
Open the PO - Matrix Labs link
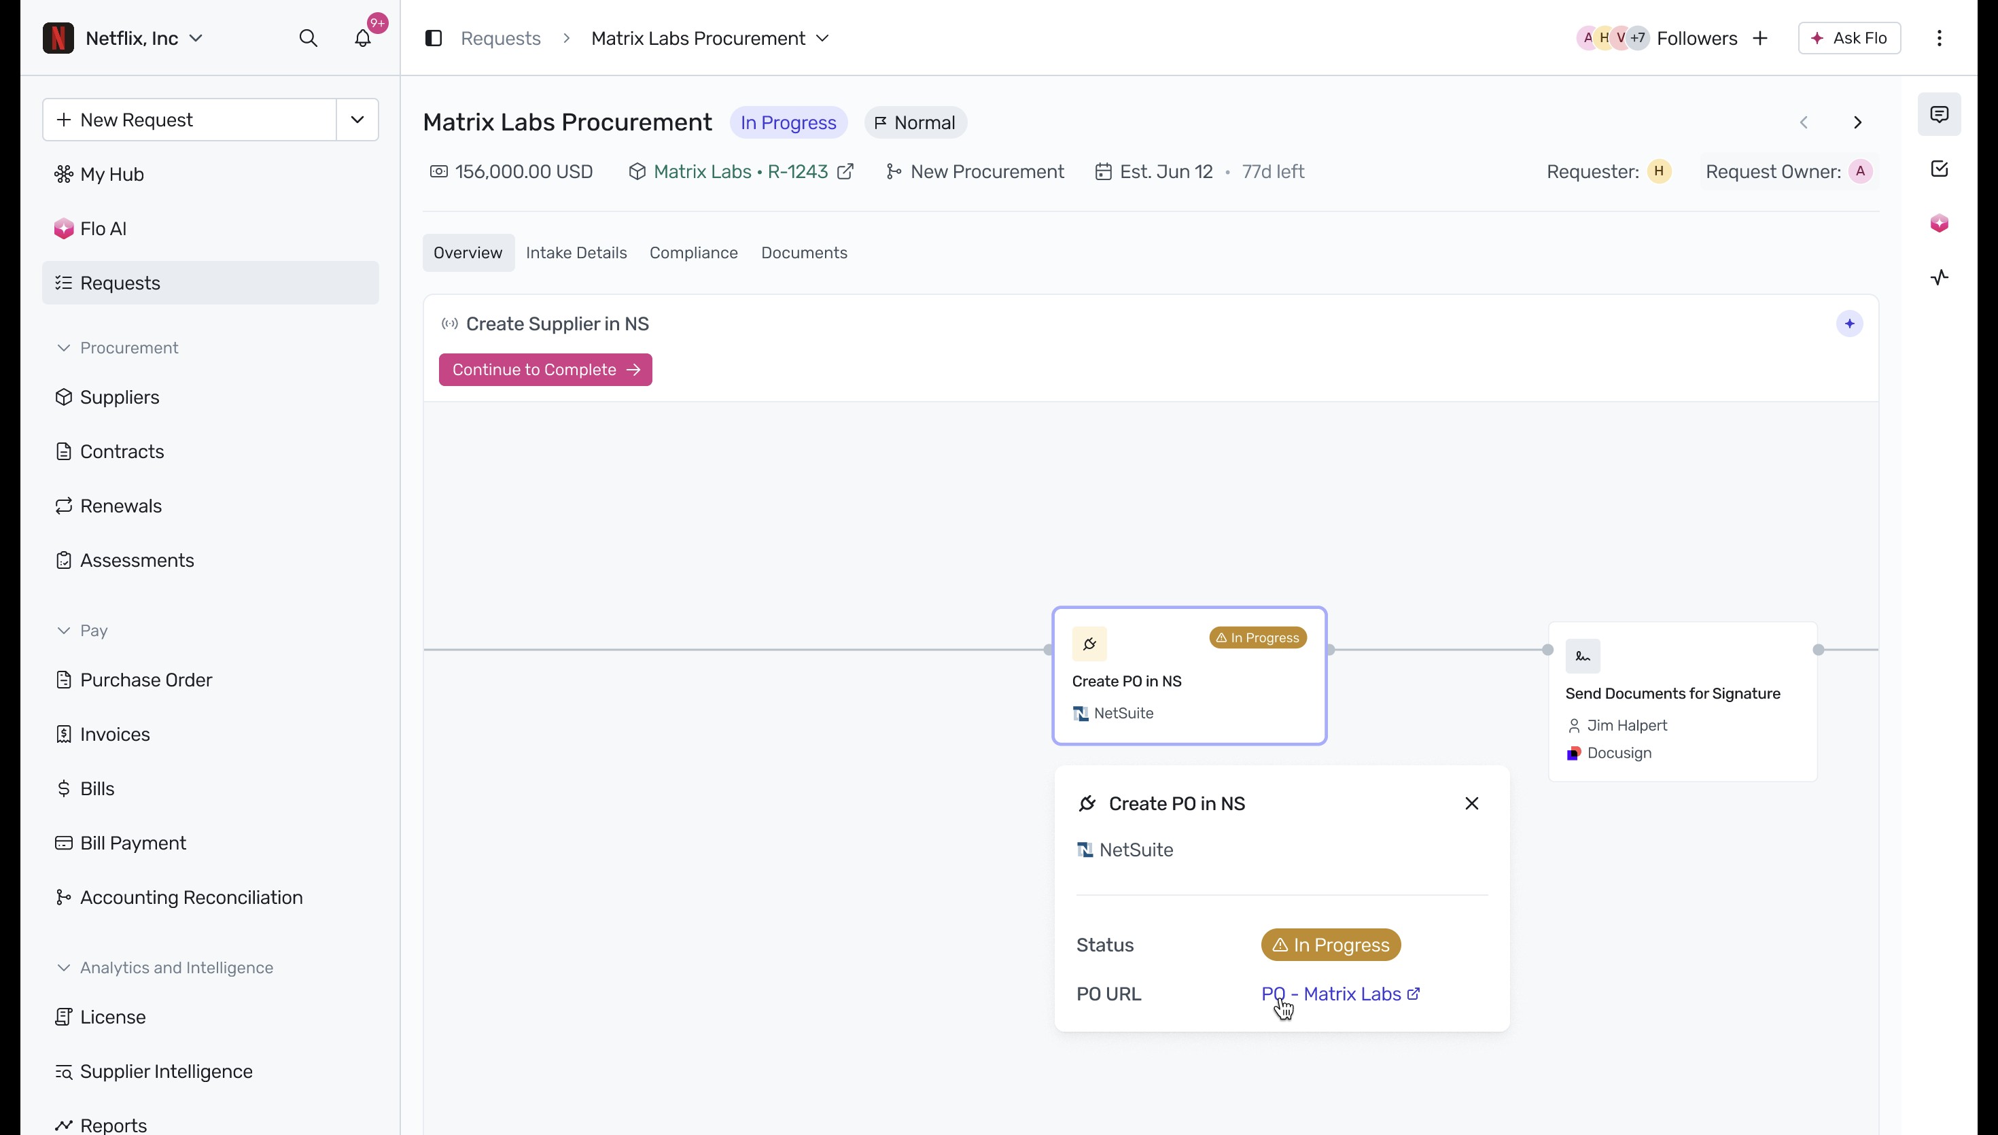1339,994
